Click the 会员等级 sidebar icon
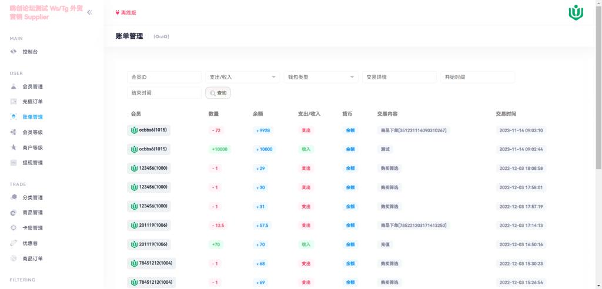This screenshot has width=602, height=289. point(14,132)
